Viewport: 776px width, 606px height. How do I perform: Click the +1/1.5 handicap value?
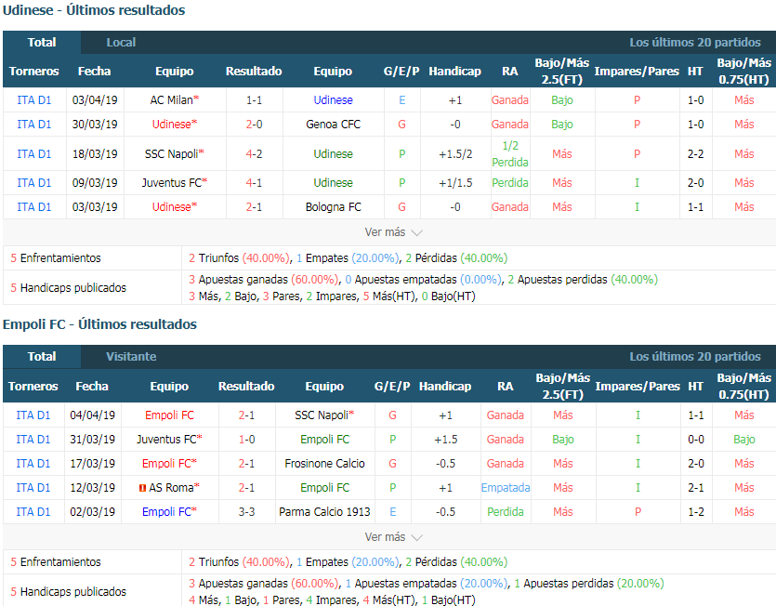(455, 183)
